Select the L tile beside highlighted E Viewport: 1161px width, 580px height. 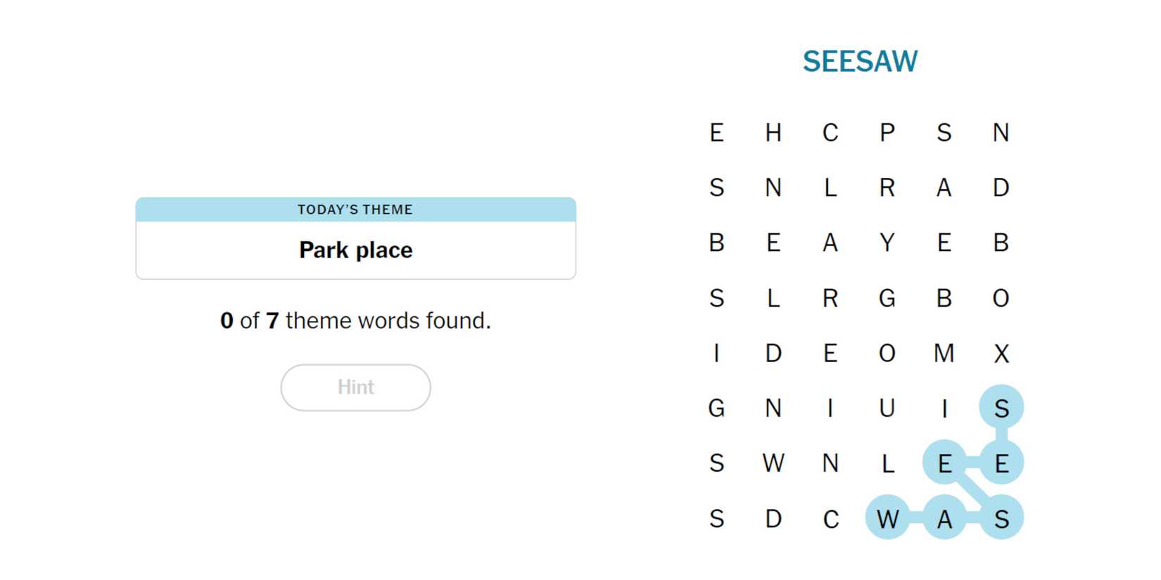tap(887, 463)
